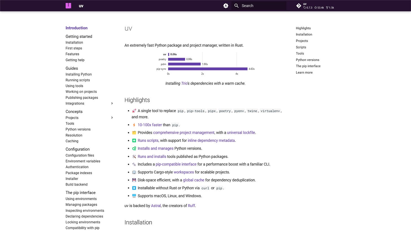Jump to Projects in table of contents
This screenshot has height=231, width=411.
[302, 41]
